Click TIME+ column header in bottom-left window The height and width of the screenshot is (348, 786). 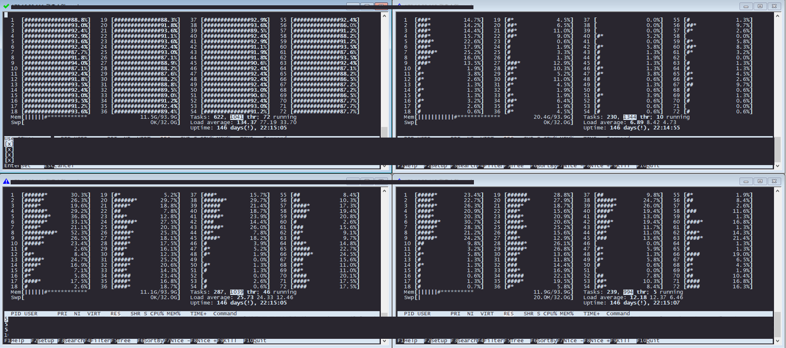[x=199, y=314]
